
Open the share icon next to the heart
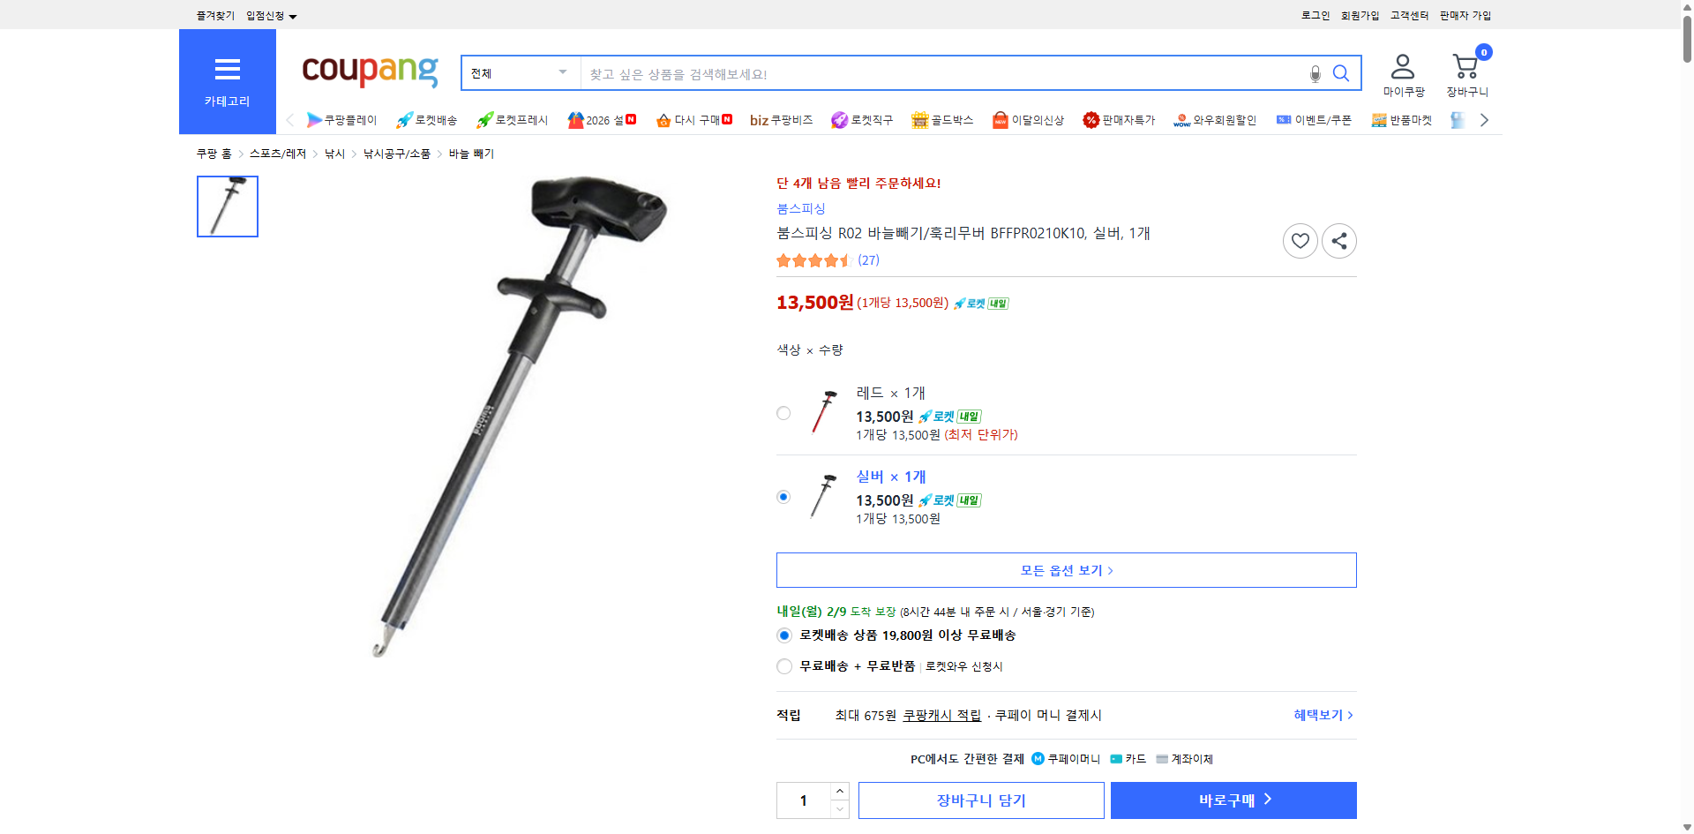[x=1338, y=240]
